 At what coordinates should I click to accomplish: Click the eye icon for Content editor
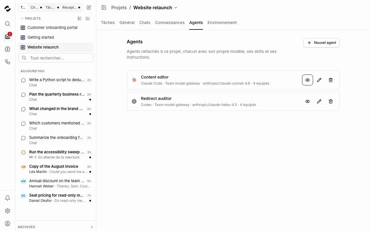(x=308, y=80)
